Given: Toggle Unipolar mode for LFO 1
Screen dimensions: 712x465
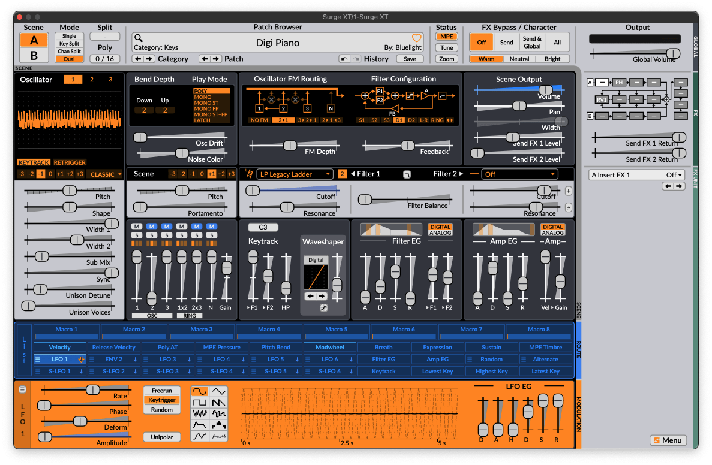Looking at the screenshot, I should (161, 437).
